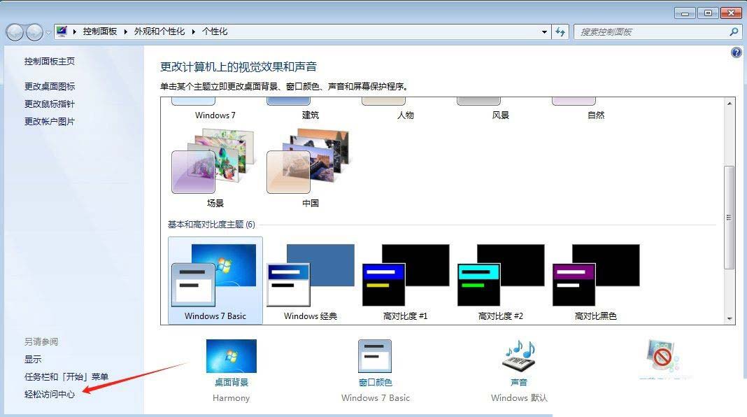Click the refresh button beside address bar
747x417 pixels.
[x=560, y=32]
